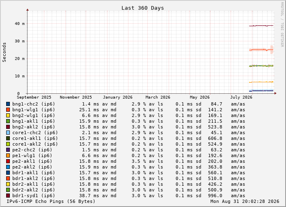Select the bng1-akl1 (ip6) legend label
The height and width of the screenshot is (207, 286).
[34, 121]
